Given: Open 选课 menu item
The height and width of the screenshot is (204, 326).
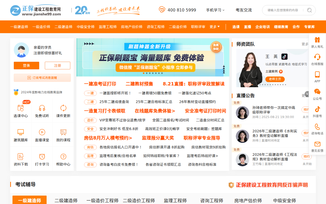Looking at the screenshot, I should [236, 27].
